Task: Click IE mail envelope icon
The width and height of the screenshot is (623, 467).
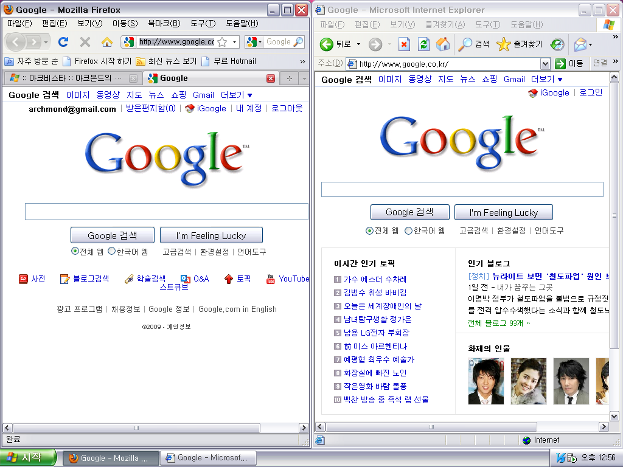Action: coord(580,44)
